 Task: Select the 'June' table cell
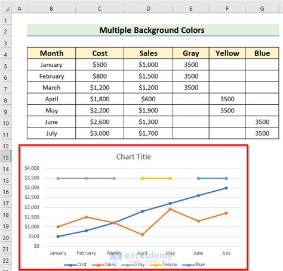(51, 122)
